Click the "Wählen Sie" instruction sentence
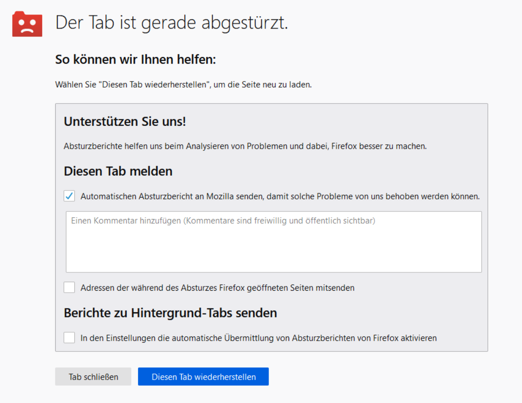 (183, 85)
